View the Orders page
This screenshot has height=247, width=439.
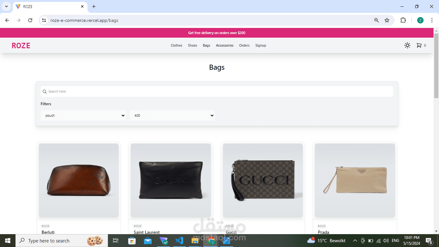point(244,45)
